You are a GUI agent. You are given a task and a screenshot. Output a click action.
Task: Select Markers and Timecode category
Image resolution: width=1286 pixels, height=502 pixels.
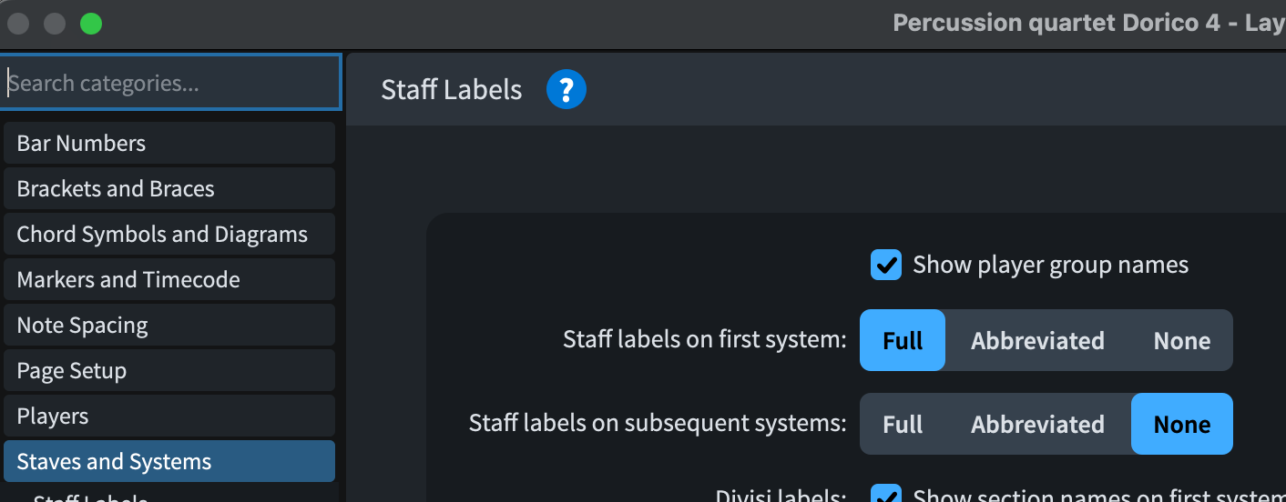169,280
